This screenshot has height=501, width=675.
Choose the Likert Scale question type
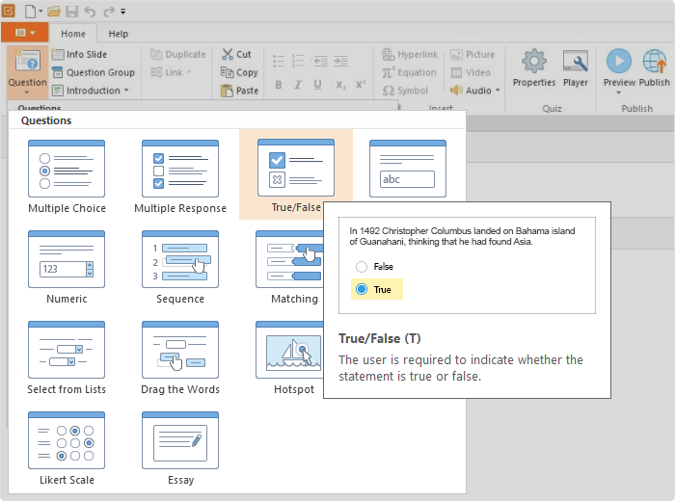(x=67, y=449)
